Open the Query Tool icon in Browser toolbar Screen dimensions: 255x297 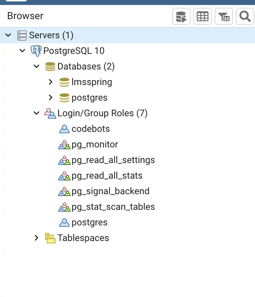pyautogui.click(x=181, y=17)
